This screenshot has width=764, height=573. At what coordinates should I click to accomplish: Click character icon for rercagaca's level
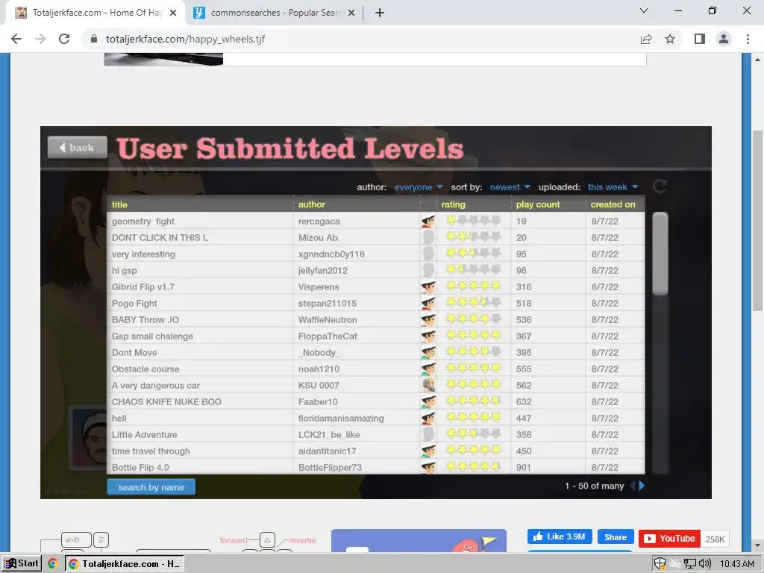428,221
